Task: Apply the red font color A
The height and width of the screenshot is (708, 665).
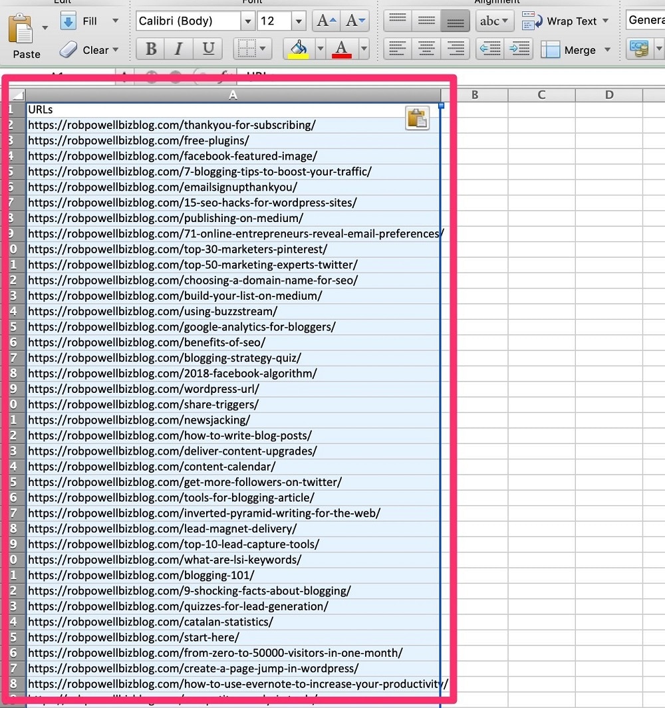Action: 342,49
